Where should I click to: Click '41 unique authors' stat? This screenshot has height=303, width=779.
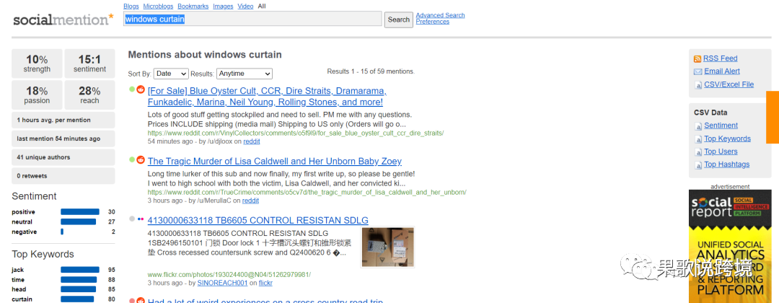(63, 157)
